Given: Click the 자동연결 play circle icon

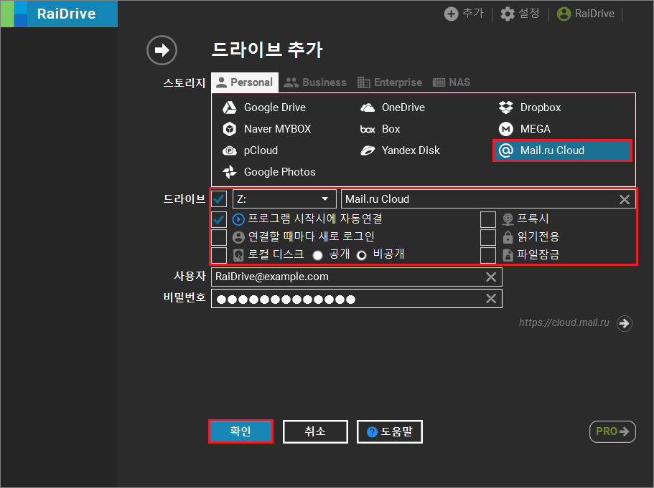Looking at the screenshot, I should pos(238,219).
